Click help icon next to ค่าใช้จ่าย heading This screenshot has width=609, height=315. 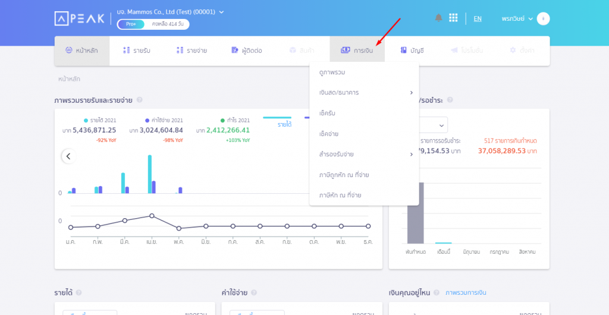tap(254, 293)
